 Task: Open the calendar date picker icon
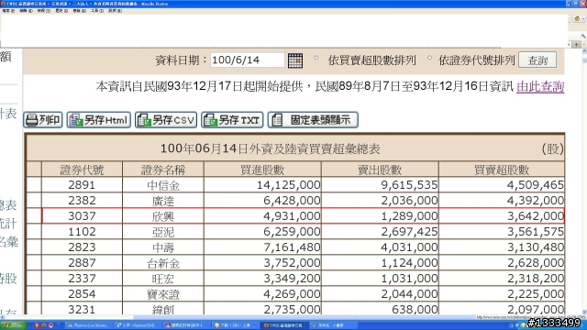tap(295, 60)
